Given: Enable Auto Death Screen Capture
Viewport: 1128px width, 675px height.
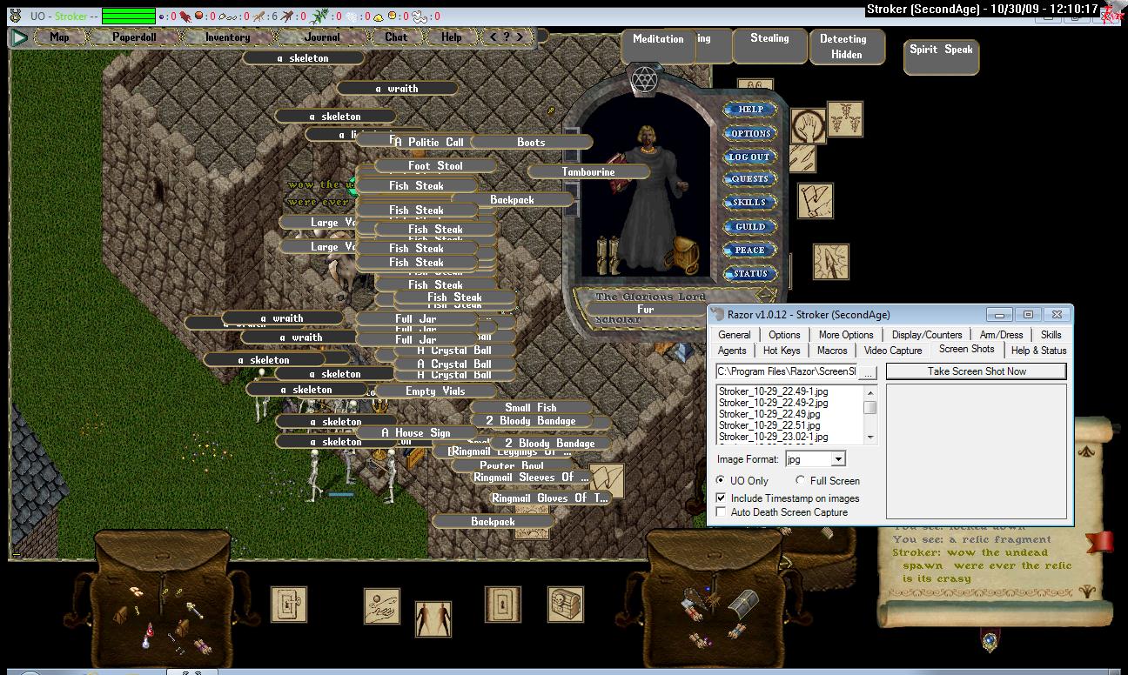Looking at the screenshot, I should pyautogui.click(x=721, y=512).
